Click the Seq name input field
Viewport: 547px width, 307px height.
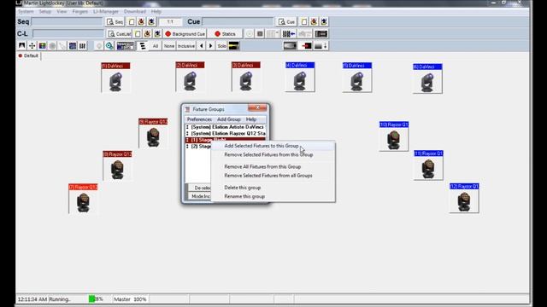click(x=67, y=21)
